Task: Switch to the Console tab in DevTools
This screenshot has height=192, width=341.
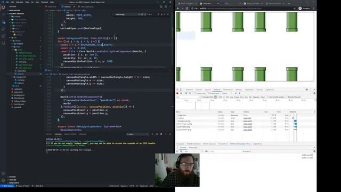Action: point(199,90)
